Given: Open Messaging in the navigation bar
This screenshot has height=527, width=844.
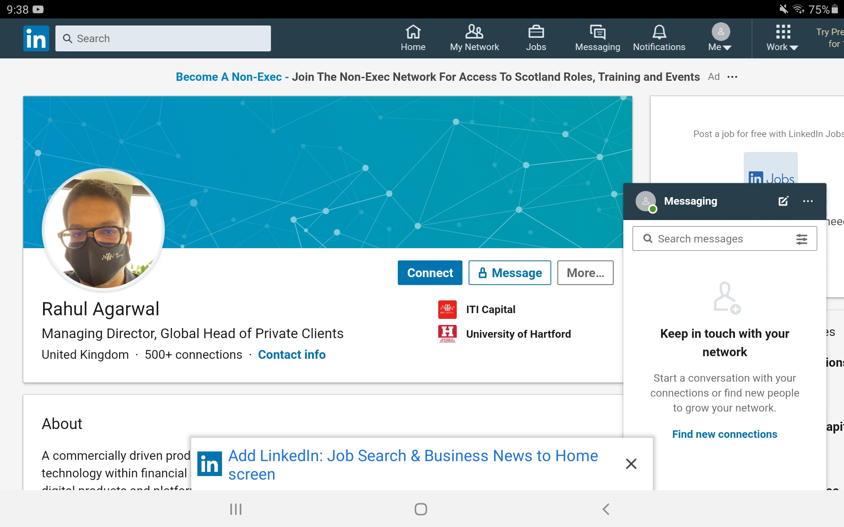Looking at the screenshot, I should pos(597,38).
